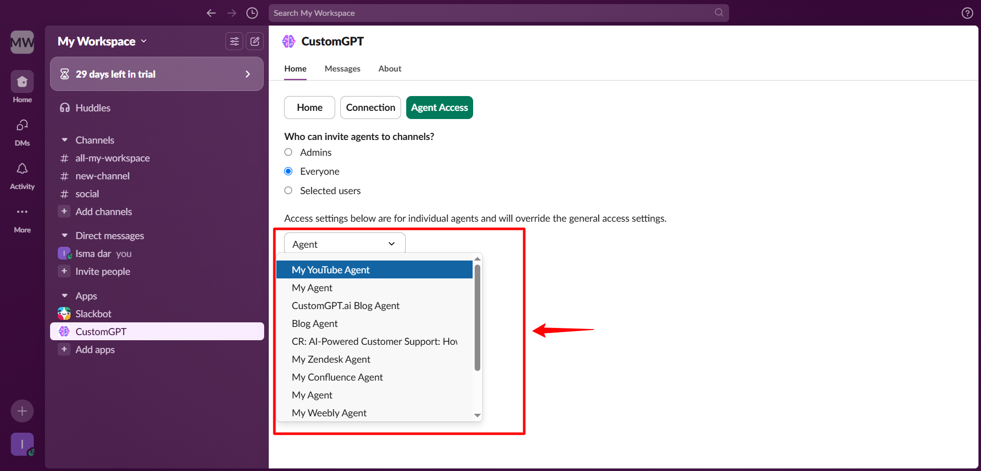Click the agent list scrollbar thumb

(477, 317)
